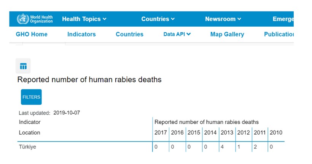Expand the Data API menu
The image size is (312, 164).
coord(177,34)
